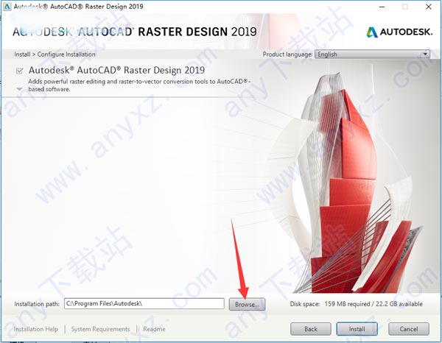Expand the Raster Design product details arrow

19,89
